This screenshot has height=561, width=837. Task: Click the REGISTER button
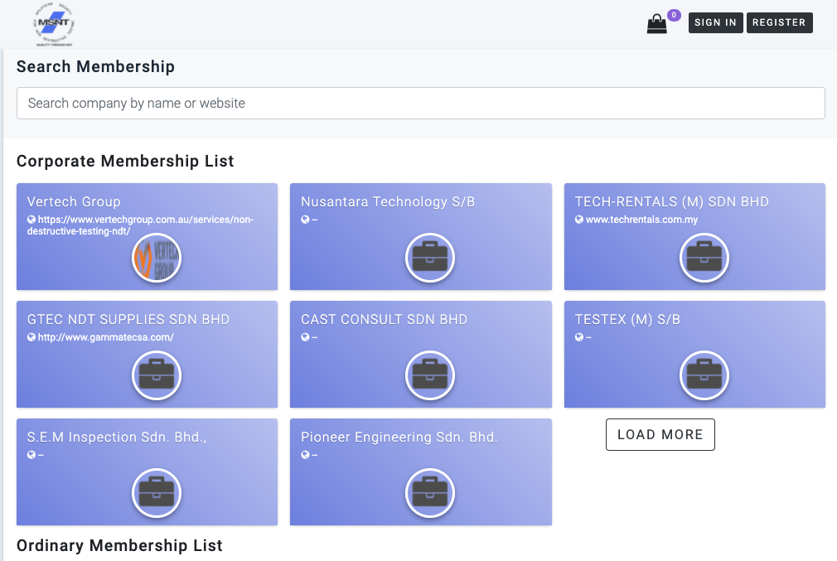pyautogui.click(x=779, y=22)
